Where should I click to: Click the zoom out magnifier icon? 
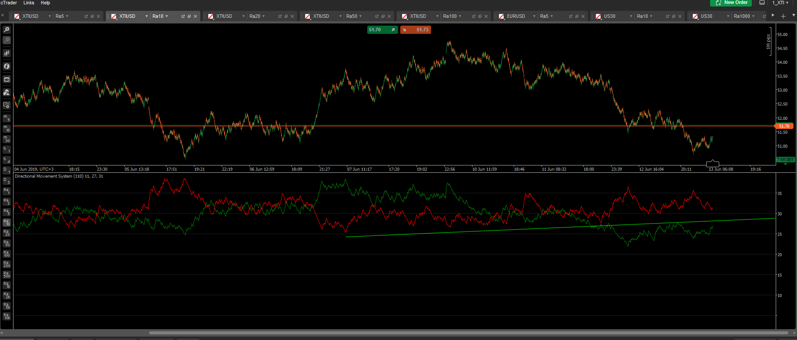click(7, 40)
